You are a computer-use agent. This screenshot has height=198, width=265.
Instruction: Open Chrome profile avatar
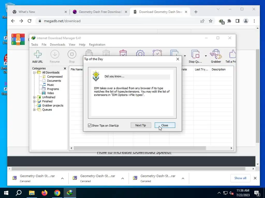(246, 21)
